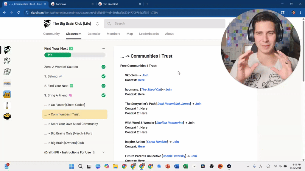This screenshot has height=171, width=305.
Task: Reload the page with the refresh icon
Action: coord(19,12)
